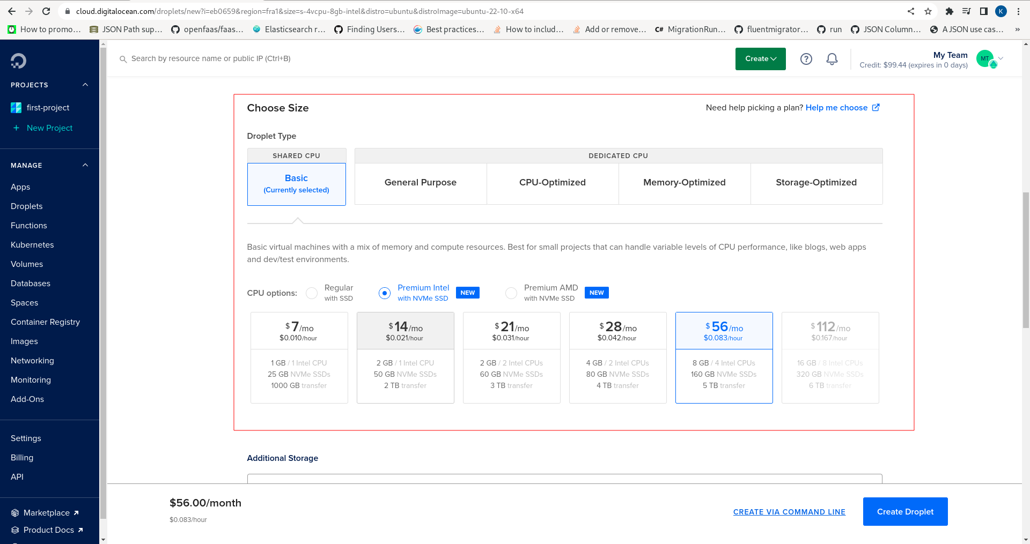The width and height of the screenshot is (1030, 544).
Task: Open Kubernetes in the sidebar
Action: 32,245
